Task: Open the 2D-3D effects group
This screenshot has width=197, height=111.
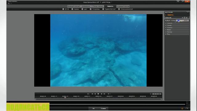Action: [x=66, y=9]
